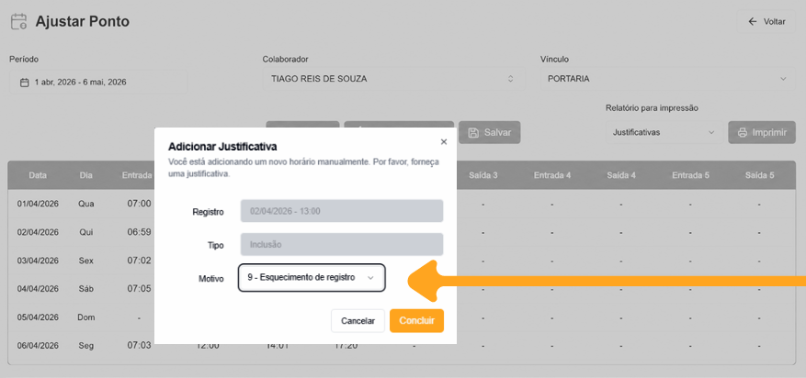Open the Vínculo dropdown showing PORTARIA
Image resolution: width=806 pixels, height=378 pixels.
(668, 79)
